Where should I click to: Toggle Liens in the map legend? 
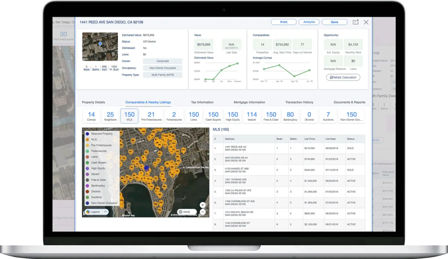coord(91,157)
